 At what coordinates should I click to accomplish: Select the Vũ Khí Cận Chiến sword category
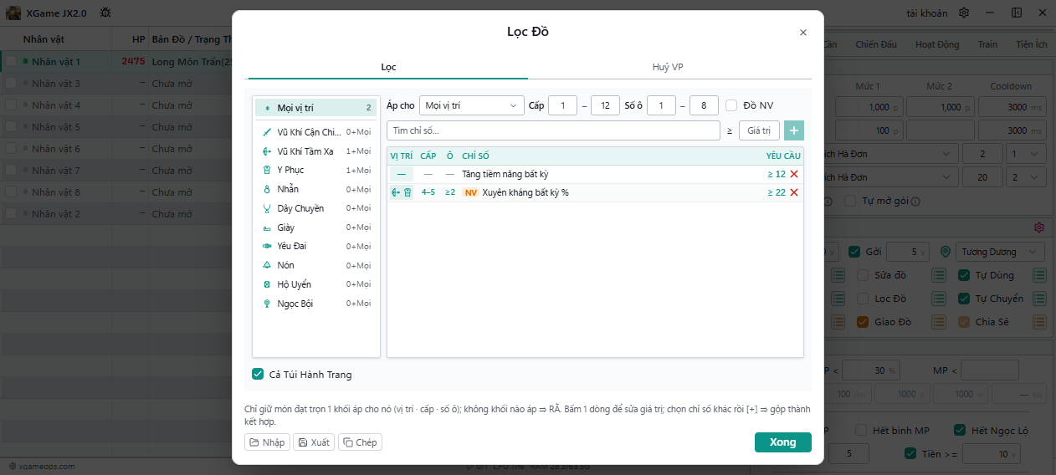(316, 132)
